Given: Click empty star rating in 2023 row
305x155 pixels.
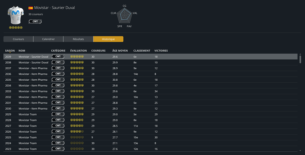Looking at the screenshot, I should (x=77, y=149).
